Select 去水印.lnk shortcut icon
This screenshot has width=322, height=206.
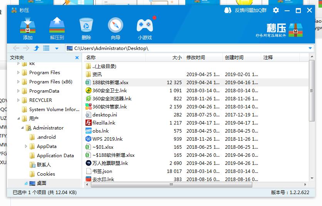pyautogui.click(x=88, y=179)
